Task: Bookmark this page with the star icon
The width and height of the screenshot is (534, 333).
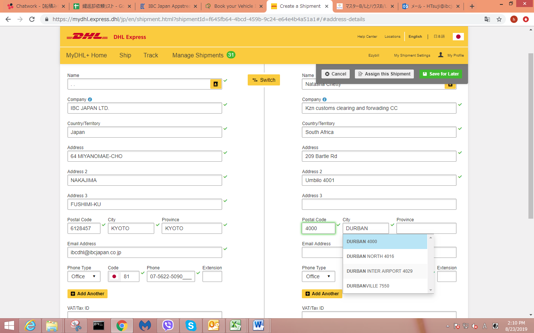Action: point(499,19)
